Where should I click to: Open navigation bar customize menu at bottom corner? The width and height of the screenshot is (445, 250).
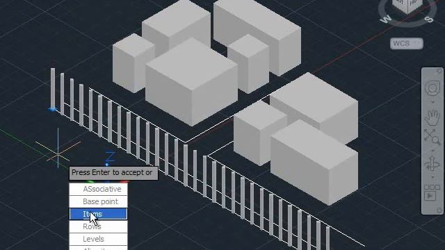coord(439,210)
